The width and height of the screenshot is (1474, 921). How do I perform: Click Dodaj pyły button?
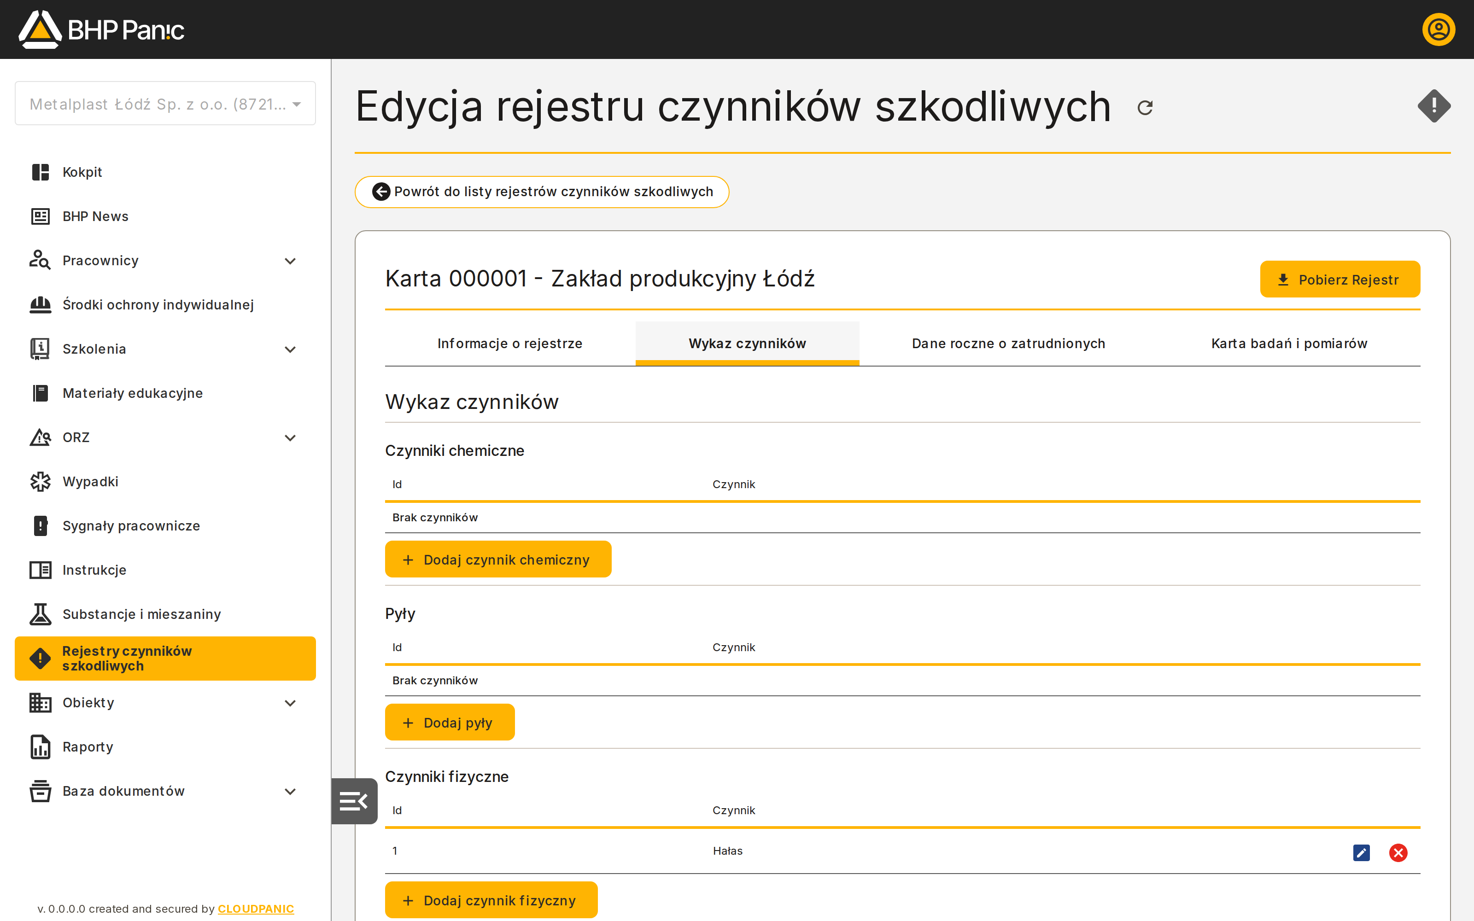(450, 723)
